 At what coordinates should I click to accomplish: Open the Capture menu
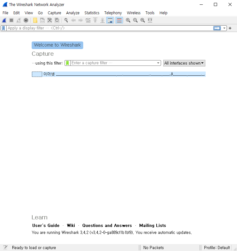click(x=54, y=13)
